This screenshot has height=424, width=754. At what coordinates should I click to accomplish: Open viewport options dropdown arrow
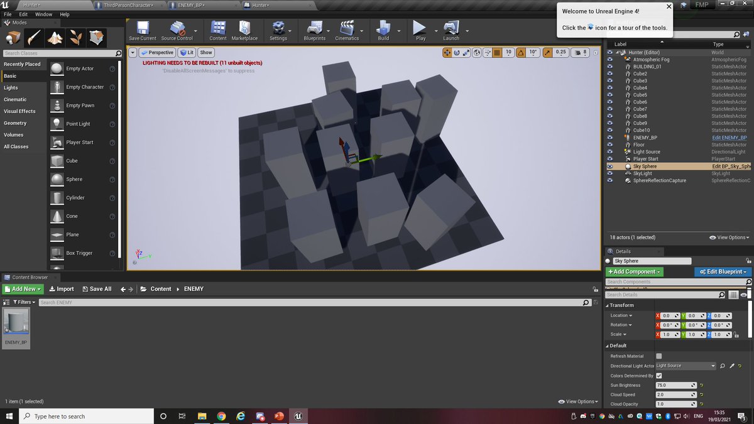133,53
